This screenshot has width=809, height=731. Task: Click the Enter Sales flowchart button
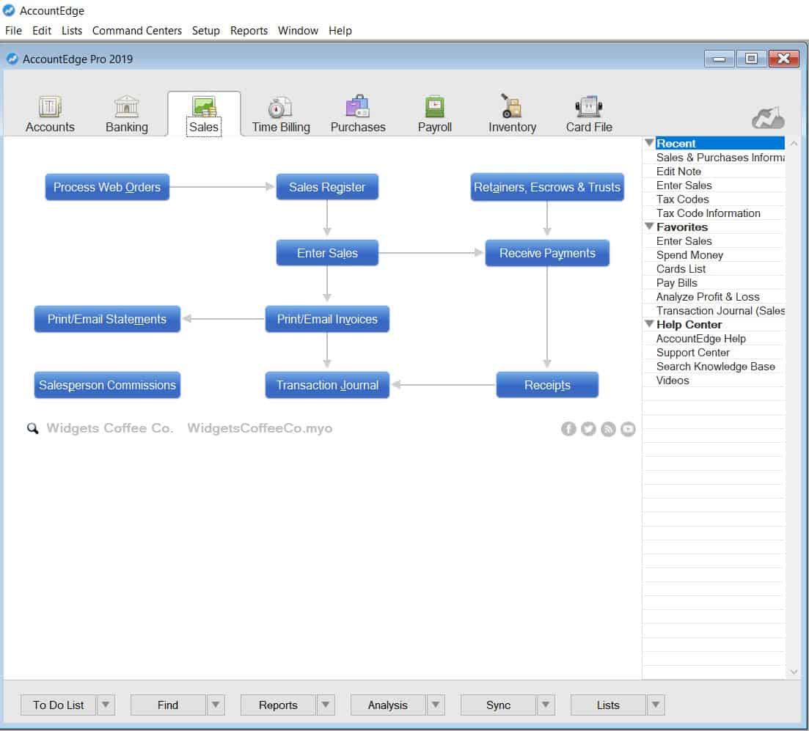(327, 253)
